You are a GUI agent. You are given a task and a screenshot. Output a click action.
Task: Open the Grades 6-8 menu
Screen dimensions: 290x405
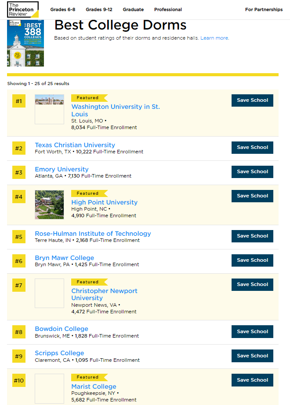tap(62, 10)
